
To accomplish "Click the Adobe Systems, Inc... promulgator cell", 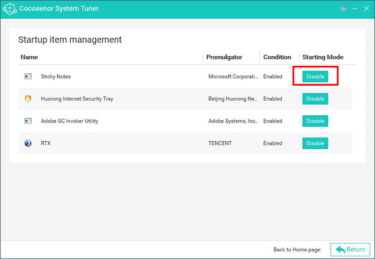I will pos(233,121).
